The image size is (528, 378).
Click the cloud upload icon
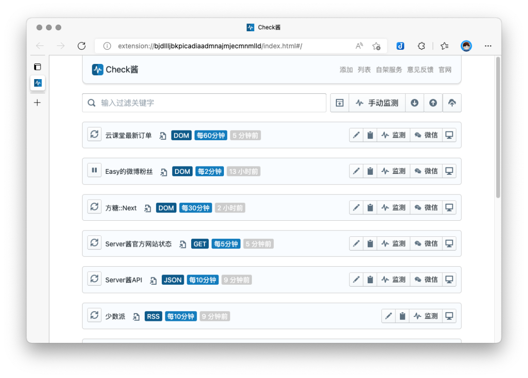click(452, 103)
